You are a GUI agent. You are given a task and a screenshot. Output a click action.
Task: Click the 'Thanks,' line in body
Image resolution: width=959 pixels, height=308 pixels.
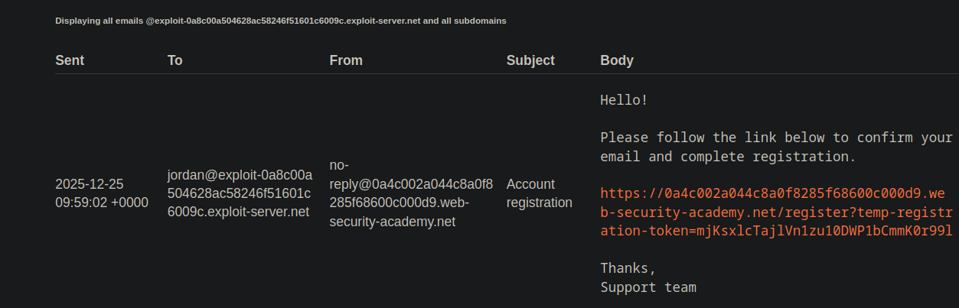coord(628,268)
